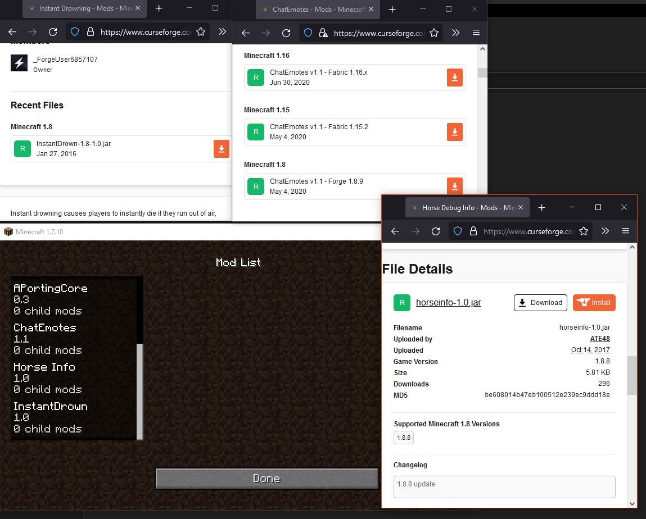Download ChatEmotes v1.1 Fabric 1.15.2
The width and height of the screenshot is (646, 519).
point(455,132)
